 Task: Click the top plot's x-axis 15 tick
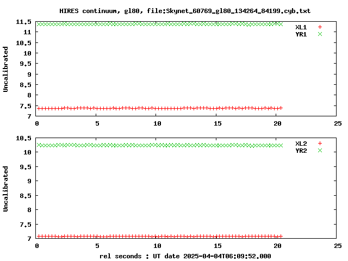pos(217,123)
